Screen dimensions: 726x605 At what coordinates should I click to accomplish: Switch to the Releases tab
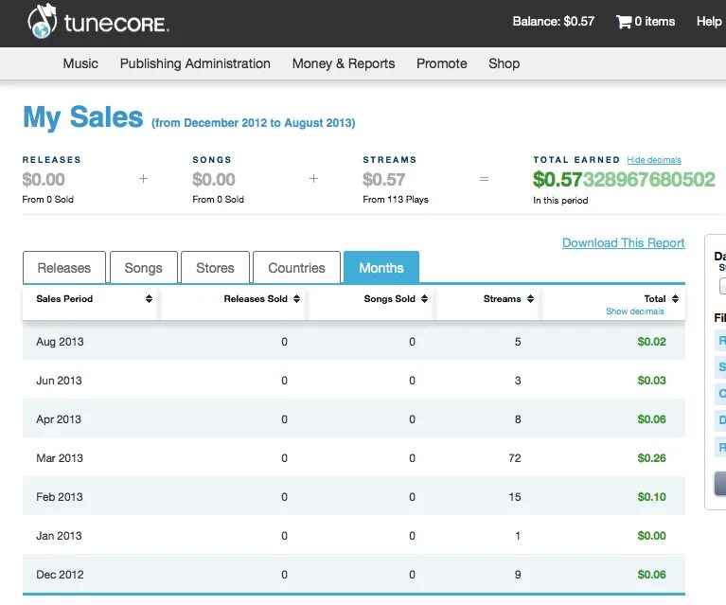pos(64,268)
